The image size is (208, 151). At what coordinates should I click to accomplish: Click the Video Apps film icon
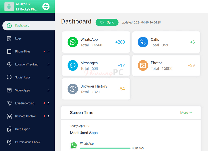click(9, 90)
